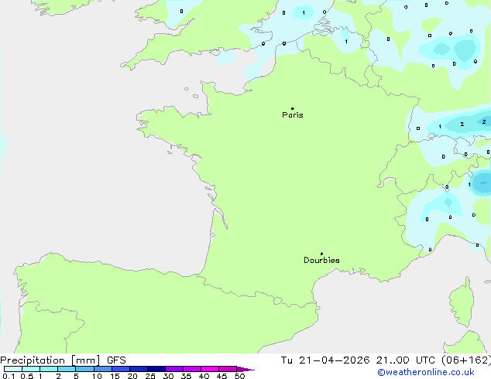Select the Dourbies marker dot
491x379 pixels.
[321, 254]
